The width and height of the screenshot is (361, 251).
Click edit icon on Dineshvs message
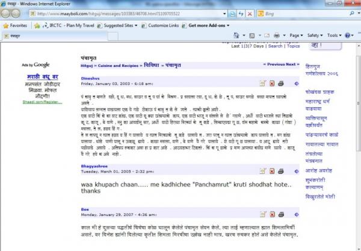coord(262,83)
